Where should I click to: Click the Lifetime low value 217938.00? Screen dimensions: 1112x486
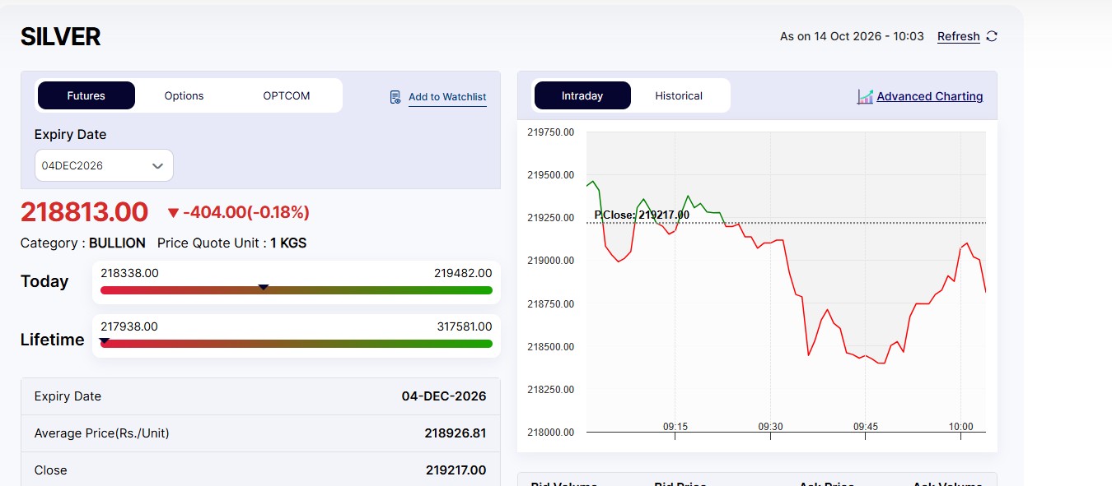[129, 326]
